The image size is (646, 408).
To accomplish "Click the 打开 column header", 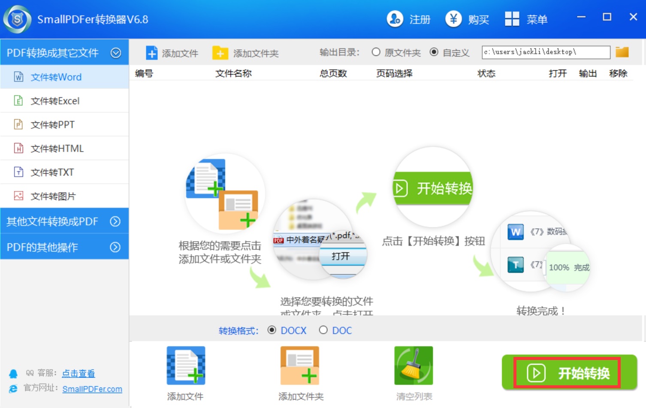I will [x=558, y=73].
